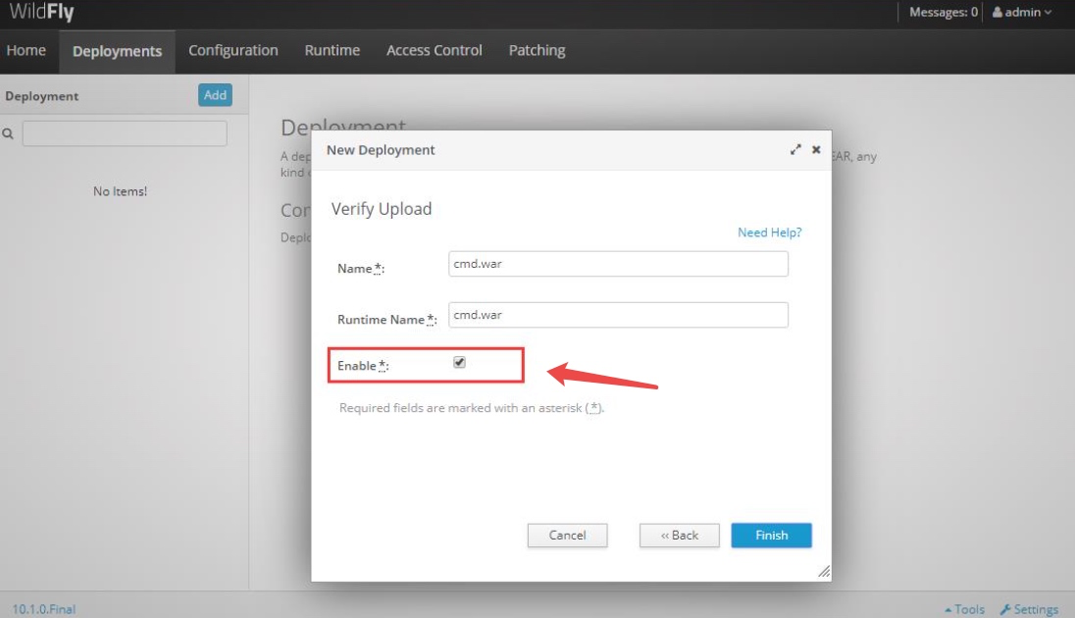Open the Need Help? link
Viewport: 1075px width, 618px height.
769,232
